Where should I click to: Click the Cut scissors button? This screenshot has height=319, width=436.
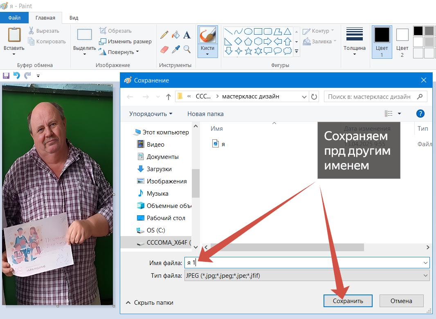pos(44,31)
